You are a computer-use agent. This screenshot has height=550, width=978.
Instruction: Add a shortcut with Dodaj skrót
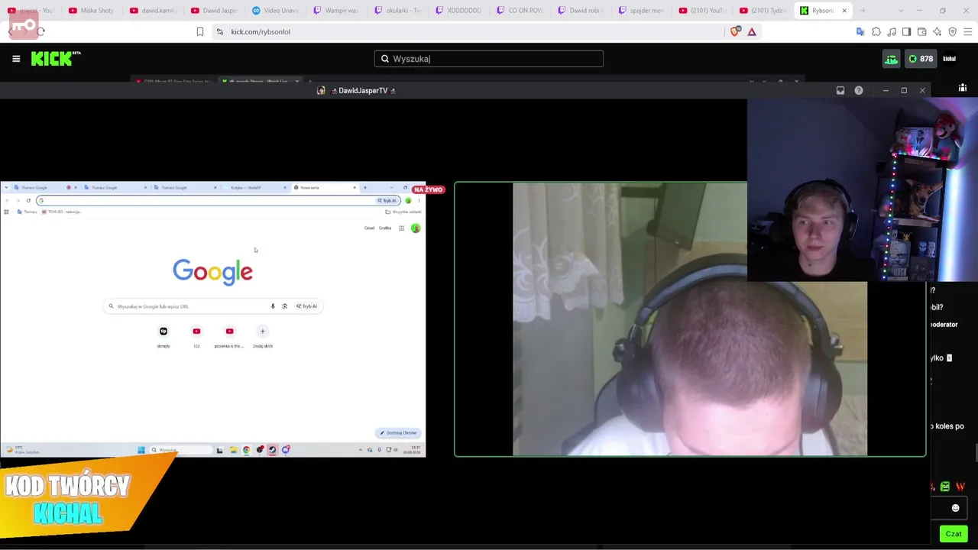point(262,335)
